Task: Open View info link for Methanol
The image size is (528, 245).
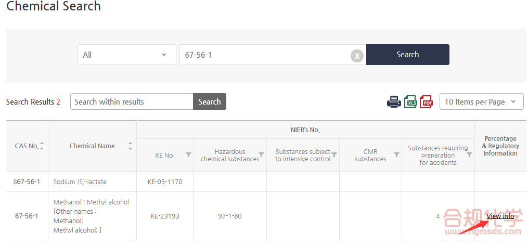Action: pos(500,216)
